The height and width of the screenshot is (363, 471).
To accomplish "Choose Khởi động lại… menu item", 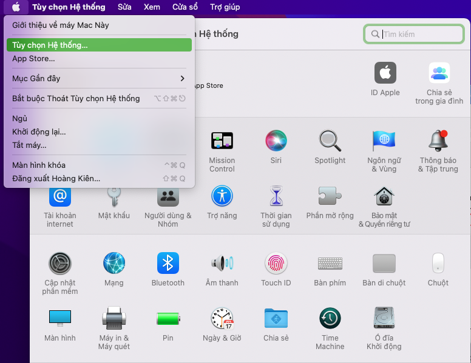I will pyautogui.click(x=99, y=132).
